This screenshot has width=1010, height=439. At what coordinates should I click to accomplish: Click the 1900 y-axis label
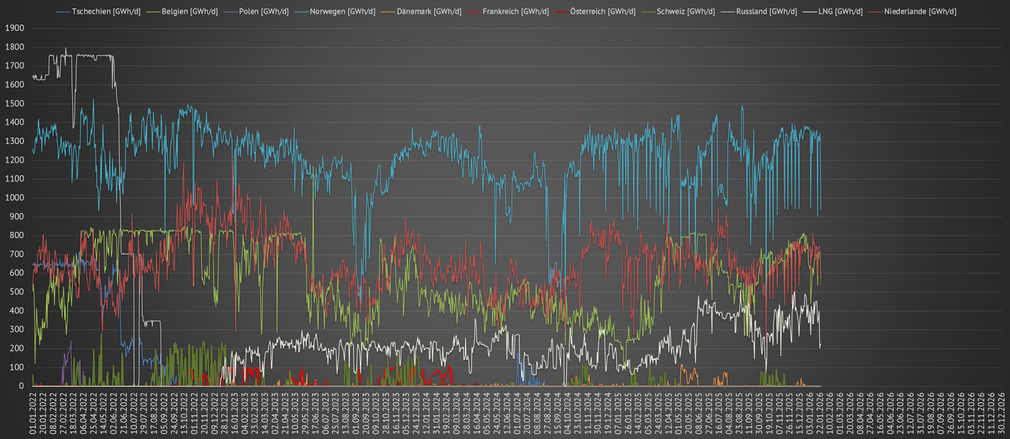pos(15,28)
